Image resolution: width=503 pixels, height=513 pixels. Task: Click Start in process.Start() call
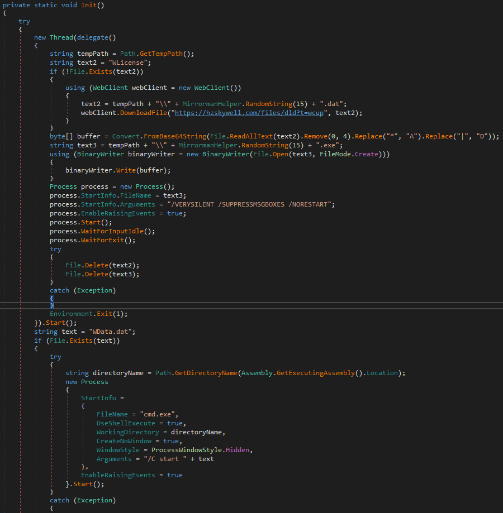(x=91, y=223)
